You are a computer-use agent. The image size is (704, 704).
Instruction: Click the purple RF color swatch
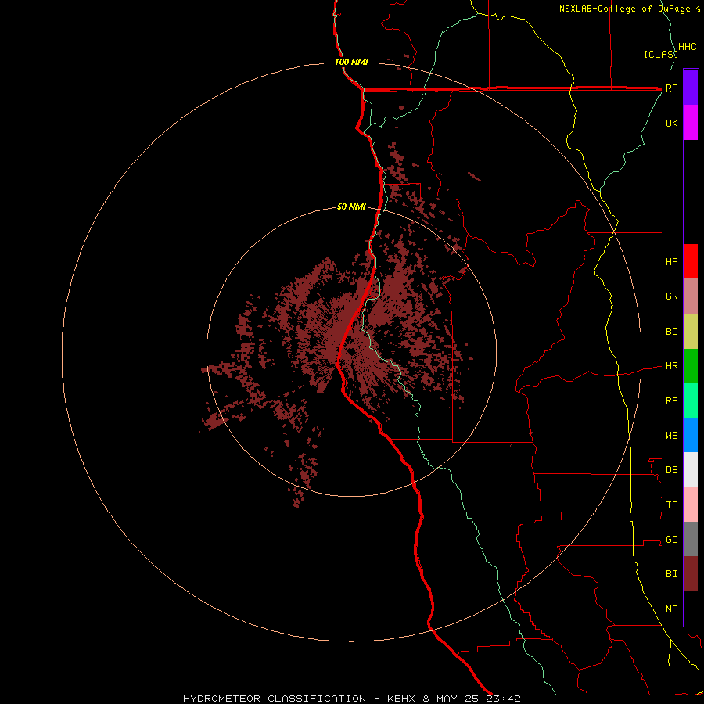[x=691, y=88]
